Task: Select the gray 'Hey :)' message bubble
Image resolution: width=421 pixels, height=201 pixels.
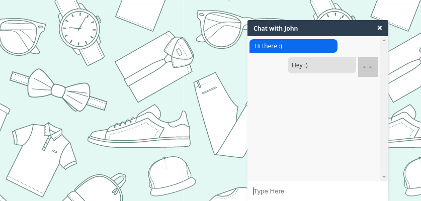Action: [x=321, y=65]
